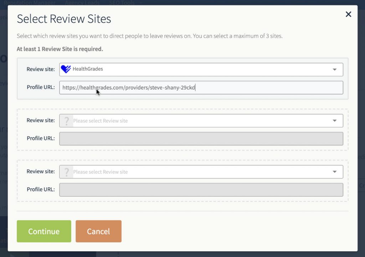Focus the second empty Profile URL field

coord(201,139)
